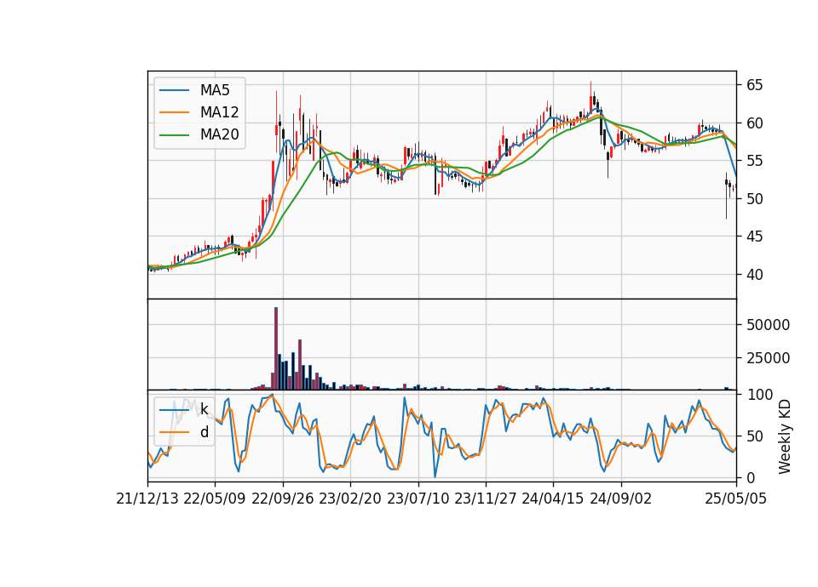Click the 22/05/09 date axis label

[215, 499]
